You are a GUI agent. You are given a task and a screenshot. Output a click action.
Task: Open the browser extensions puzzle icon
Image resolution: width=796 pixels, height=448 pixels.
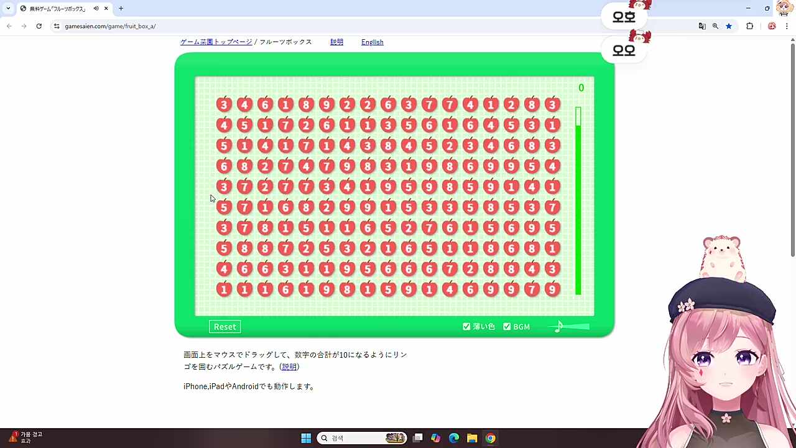coord(749,26)
